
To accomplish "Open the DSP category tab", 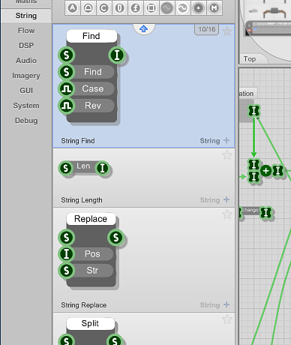I will point(26,46).
